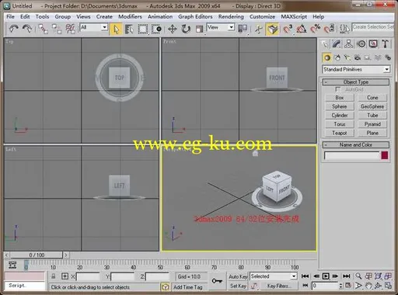Click the GeoSphere primitive button

pyautogui.click(x=372, y=106)
